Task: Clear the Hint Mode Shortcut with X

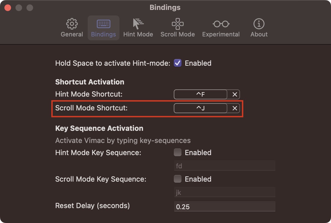Action: [x=235, y=94]
